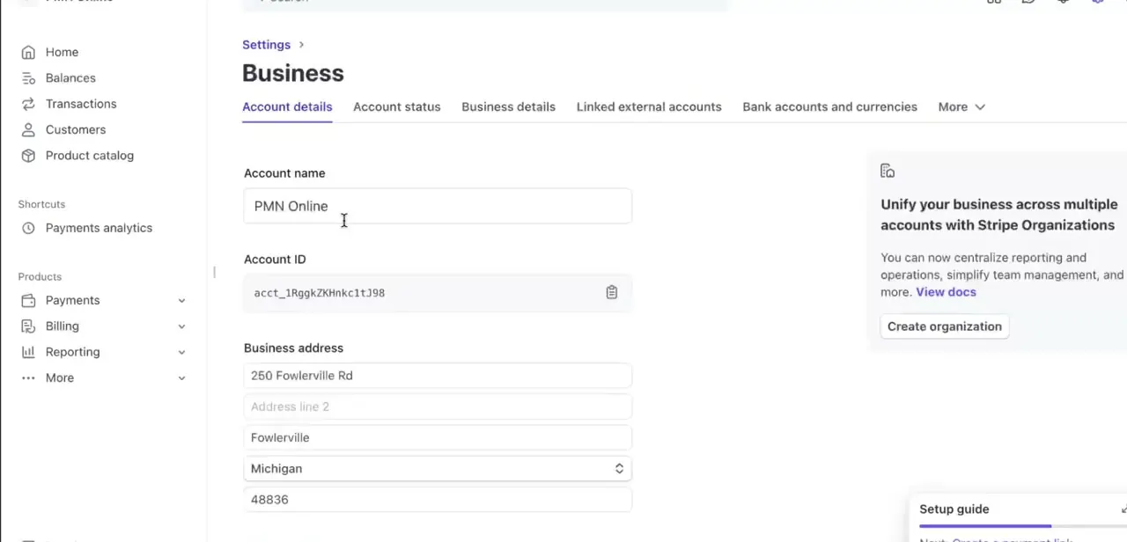This screenshot has height=542, width=1127.
Task: Click the Account ID label
Action: pos(275,260)
